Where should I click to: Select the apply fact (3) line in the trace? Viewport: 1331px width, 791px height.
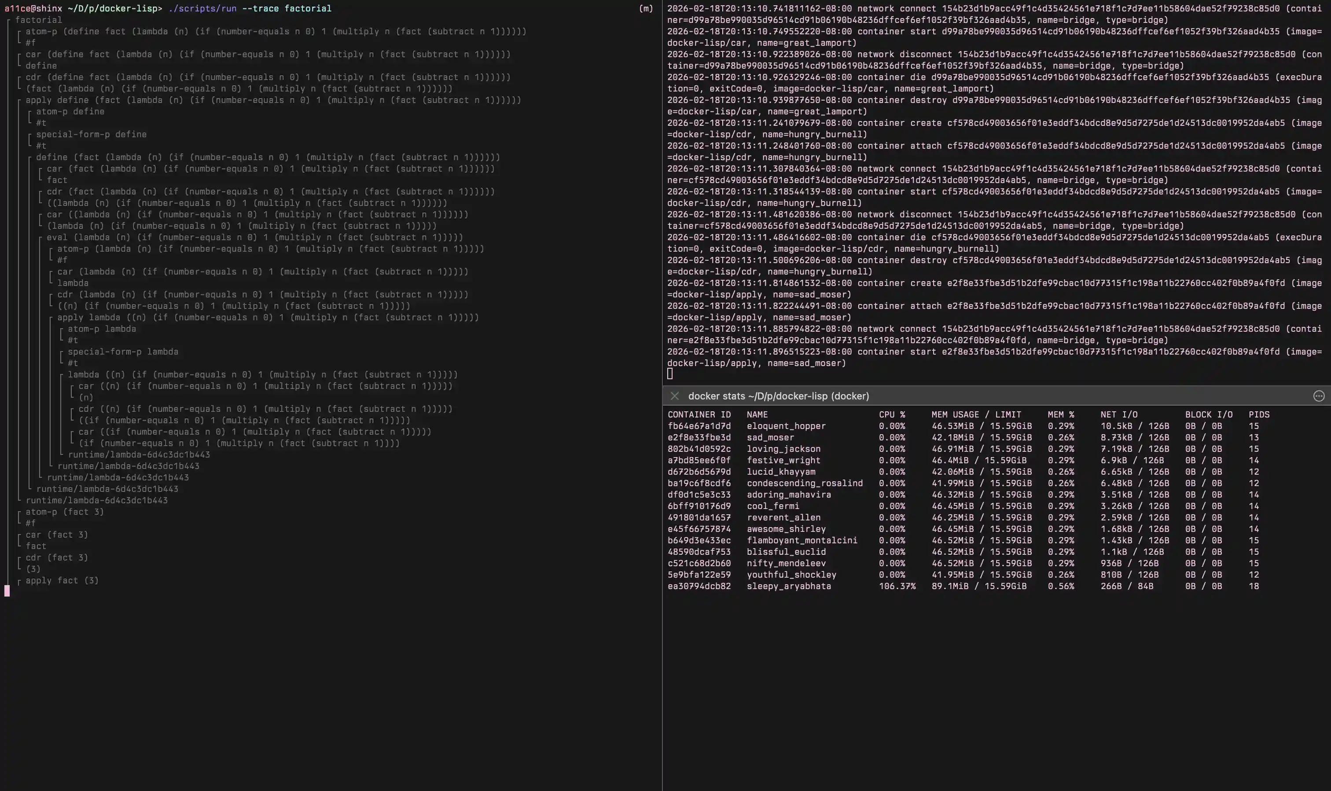(x=63, y=580)
